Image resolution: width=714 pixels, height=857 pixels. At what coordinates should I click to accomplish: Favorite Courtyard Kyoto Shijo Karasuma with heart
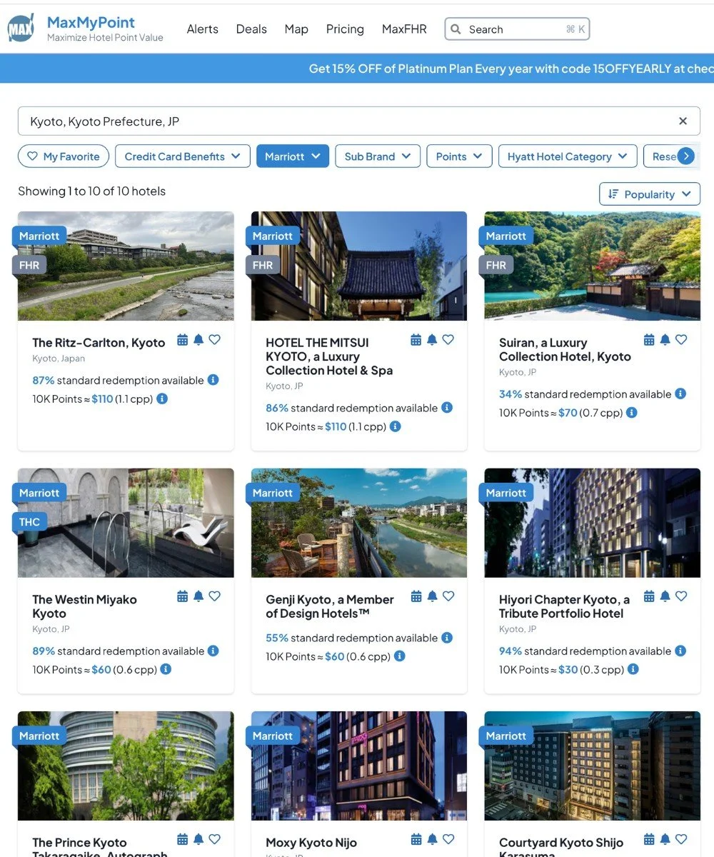pos(681,839)
